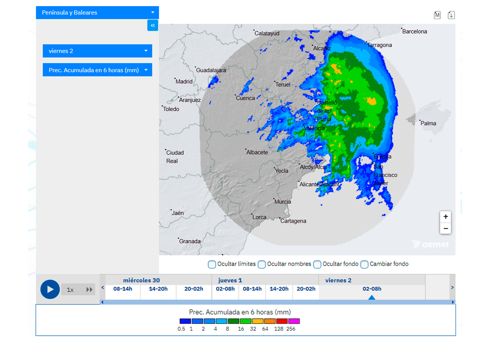Click the Albacete label on the map
Viewport: 490px width, 344px height.
tap(257, 152)
